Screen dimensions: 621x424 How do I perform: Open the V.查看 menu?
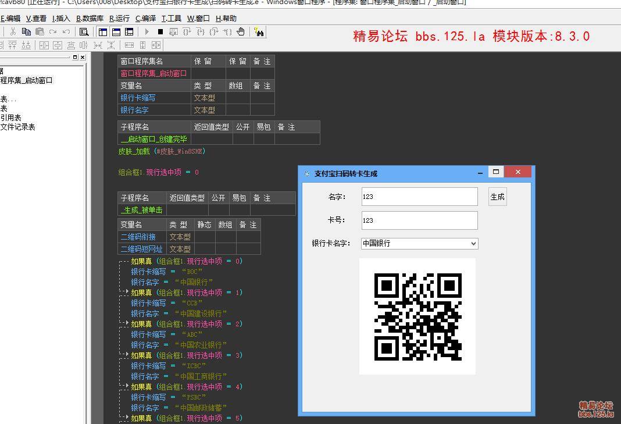(36, 18)
